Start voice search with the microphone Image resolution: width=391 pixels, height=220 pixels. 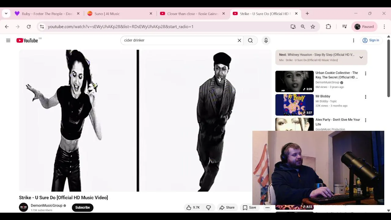pyautogui.click(x=266, y=40)
